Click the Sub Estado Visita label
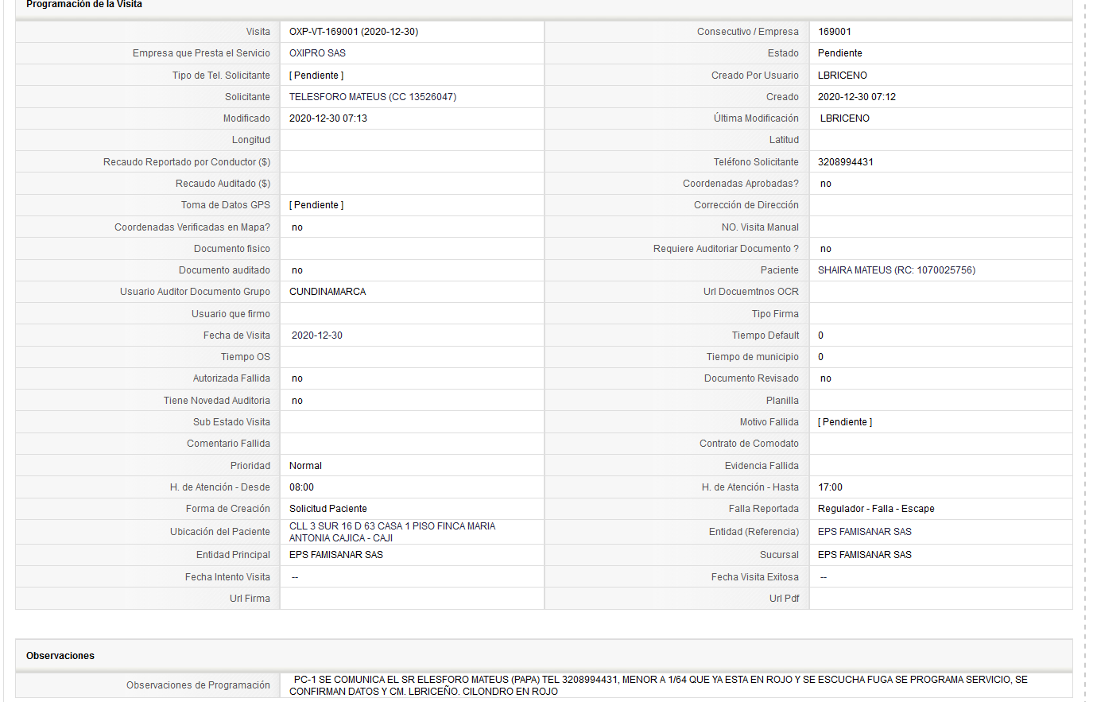Image resolution: width=1093 pixels, height=702 pixels. (231, 422)
